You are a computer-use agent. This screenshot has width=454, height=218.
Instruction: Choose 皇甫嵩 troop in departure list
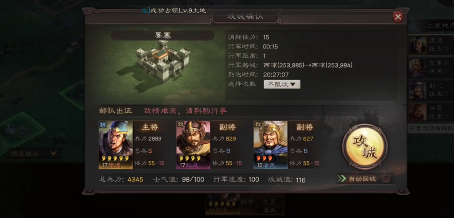(x=430, y=67)
